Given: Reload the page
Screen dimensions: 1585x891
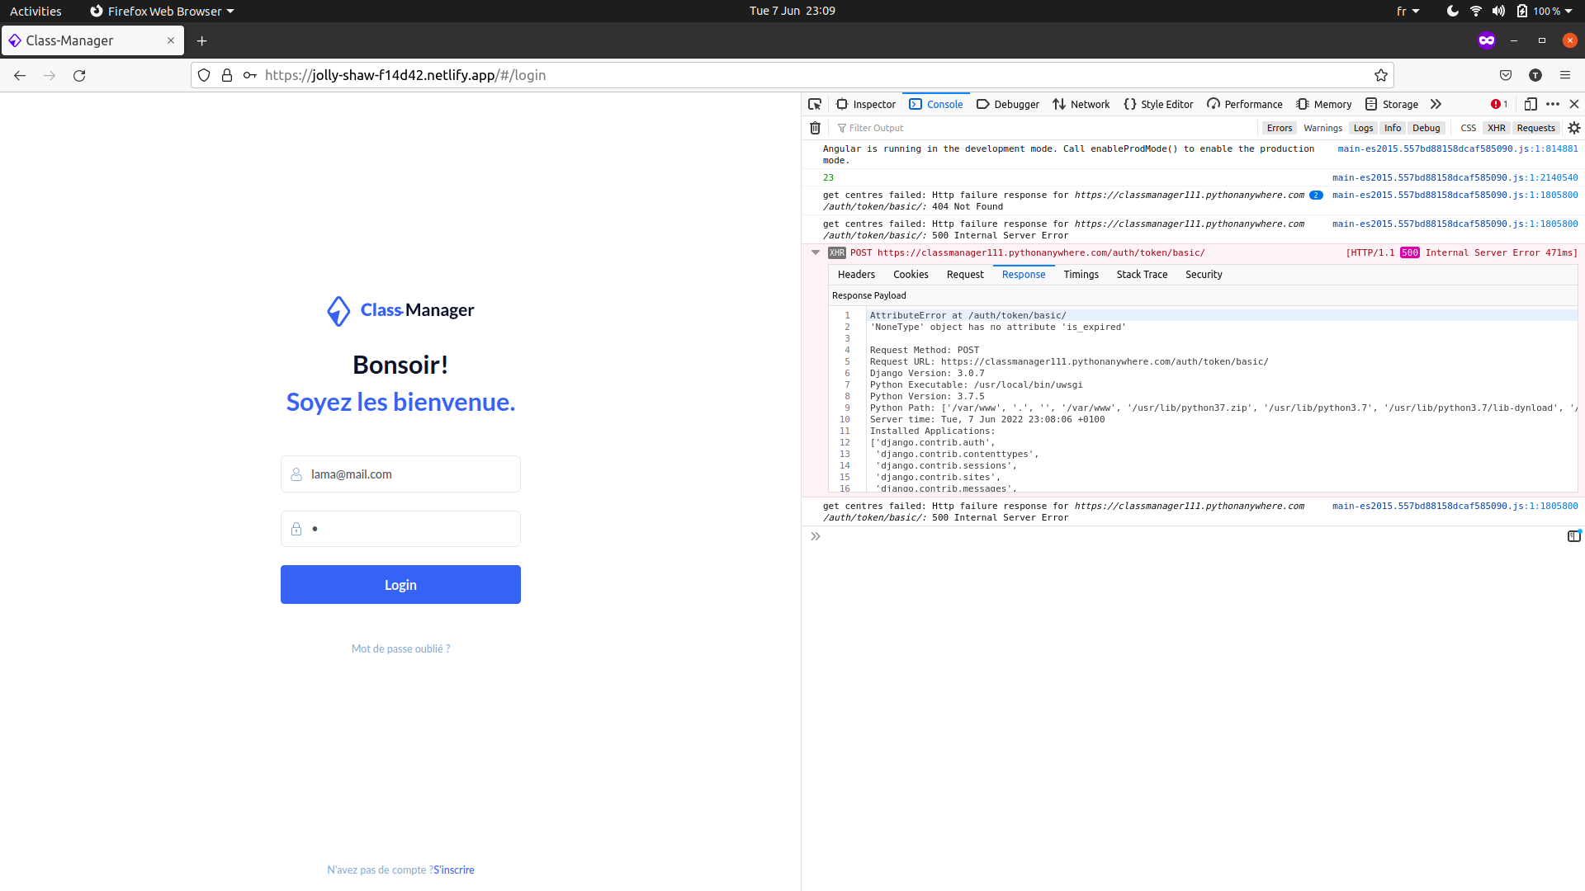Looking at the screenshot, I should pos(78,75).
